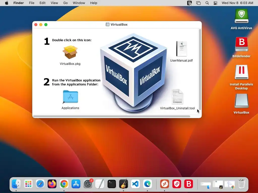Viewport: 258px width, 193px height.
Task: Open the Go menu
Action: (x=66, y=3)
